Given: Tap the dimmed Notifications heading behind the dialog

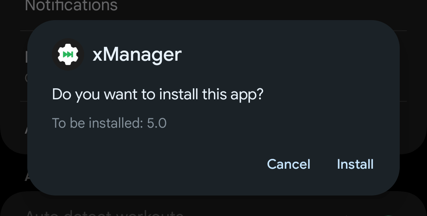Looking at the screenshot, I should pyautogui.click(x=71, y=6).
